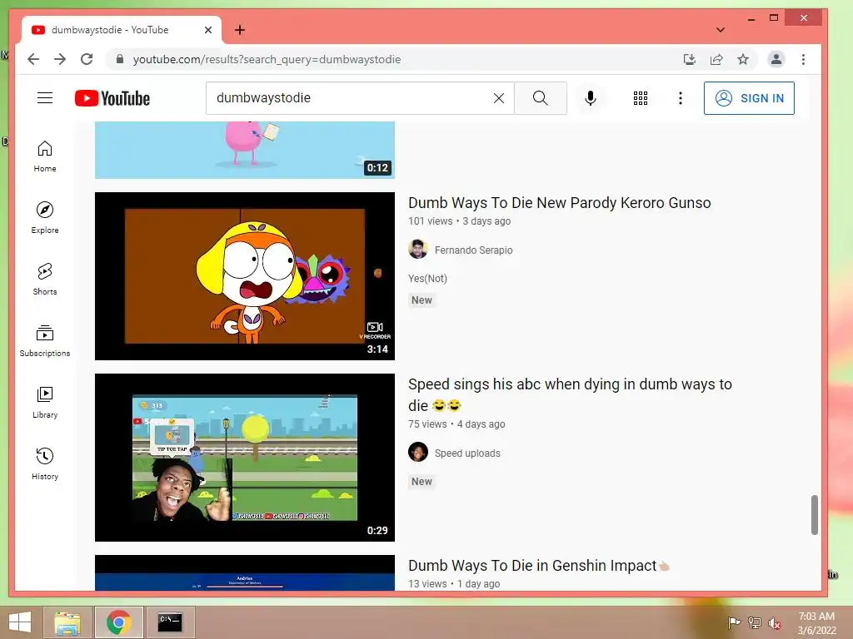Image resolution: width=853 pixels, height=639 pixels.
Task: Open Fernando Serapio channel name
Action: pos(473,250)
